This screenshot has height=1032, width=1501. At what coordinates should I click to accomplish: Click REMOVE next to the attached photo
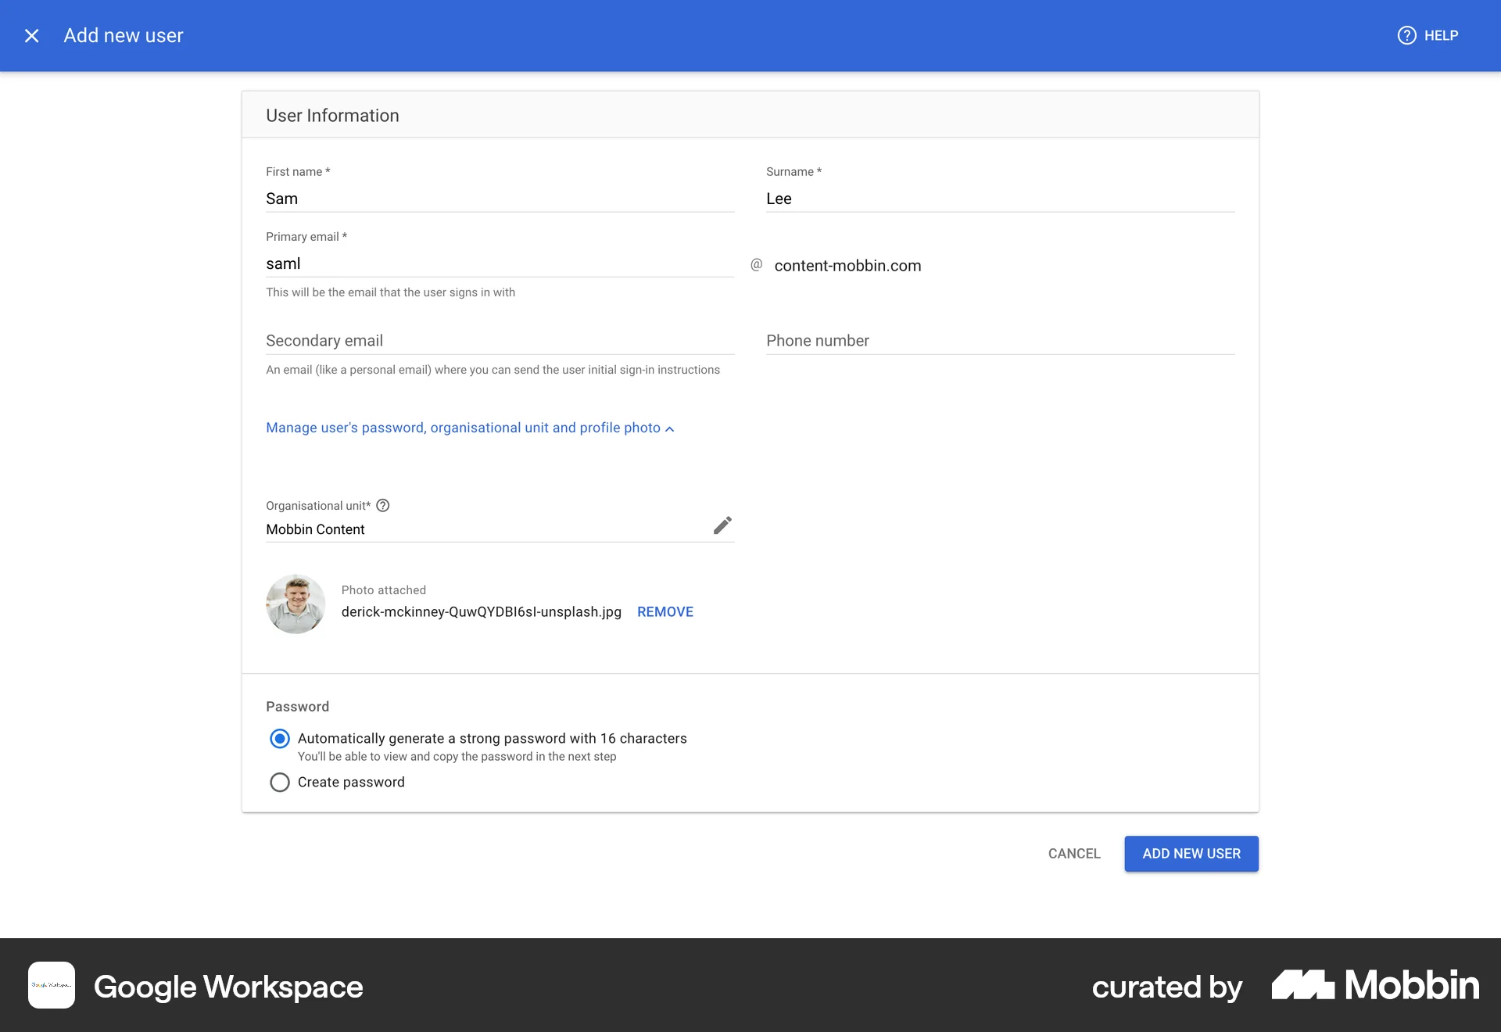click(665, 611)
